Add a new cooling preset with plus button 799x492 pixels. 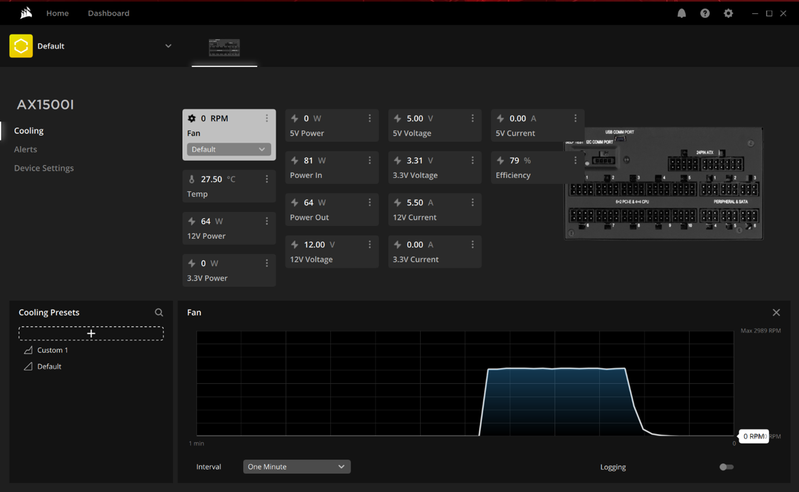[x=91, y=333]
